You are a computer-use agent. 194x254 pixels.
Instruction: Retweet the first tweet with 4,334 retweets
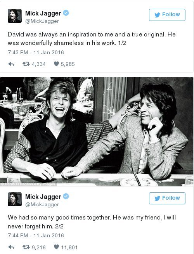[26, 64]
